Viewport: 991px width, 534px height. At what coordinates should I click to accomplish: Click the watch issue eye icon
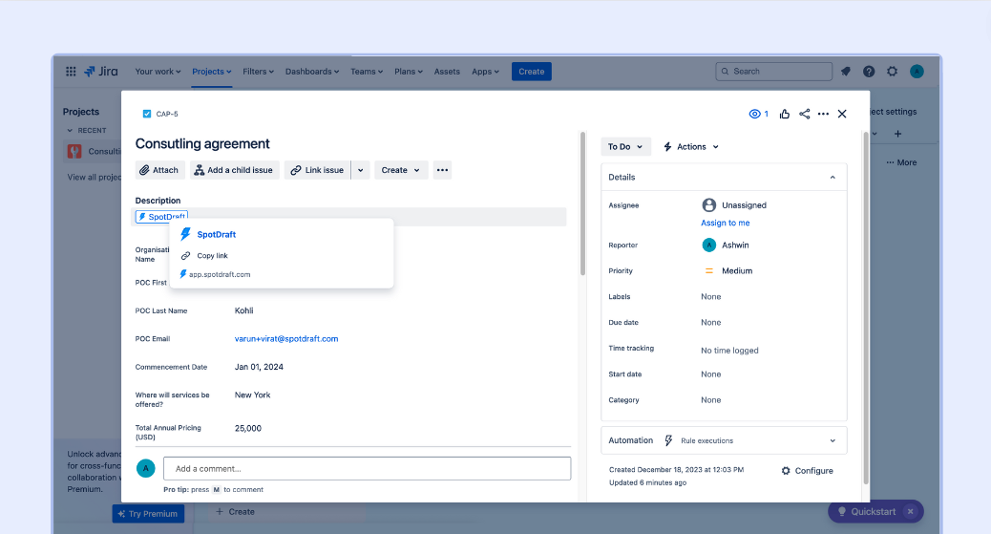point(755,114)
